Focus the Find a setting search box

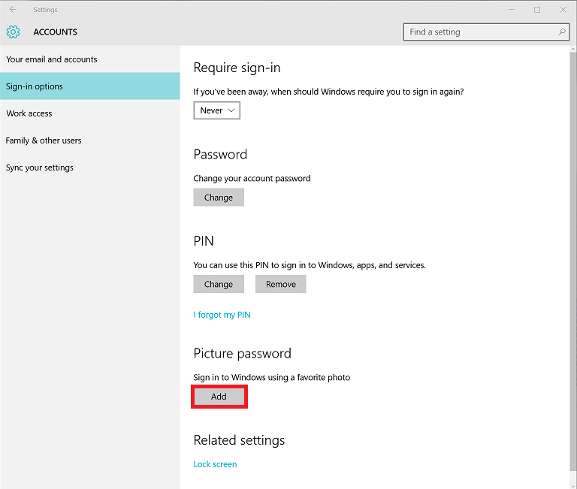click(x=486, y=32)
